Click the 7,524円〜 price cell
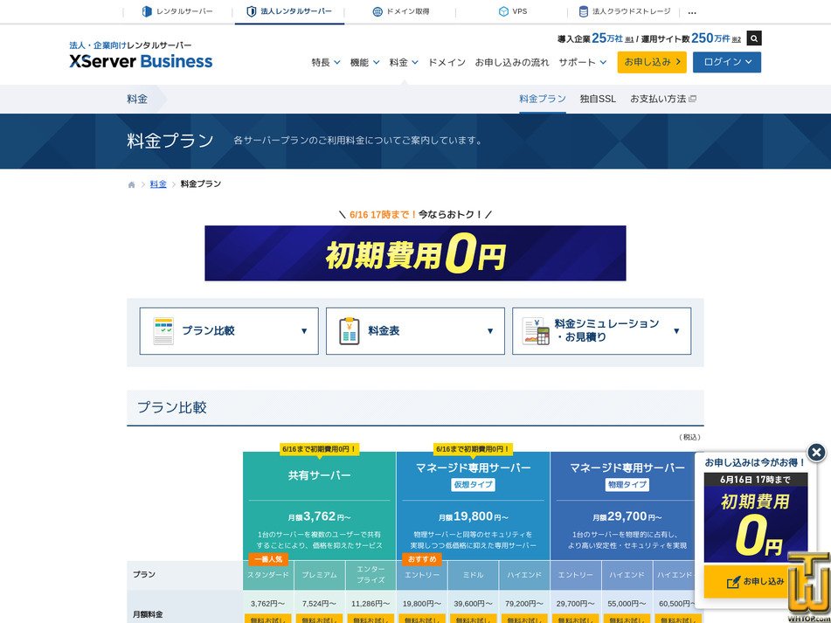The height and width of the screenshot is (623, 831). click(319, 604)
